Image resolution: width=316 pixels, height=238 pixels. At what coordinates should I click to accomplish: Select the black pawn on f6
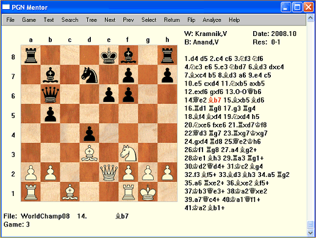pos(128,94)
